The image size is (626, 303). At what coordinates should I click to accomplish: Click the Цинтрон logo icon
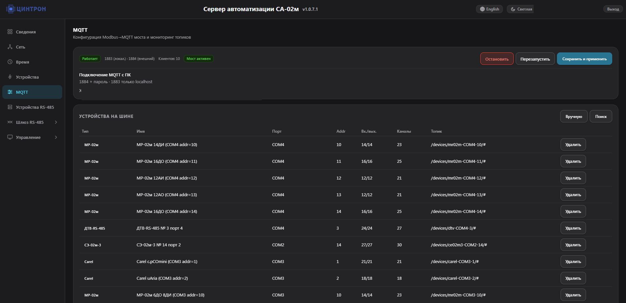(10, 9)
